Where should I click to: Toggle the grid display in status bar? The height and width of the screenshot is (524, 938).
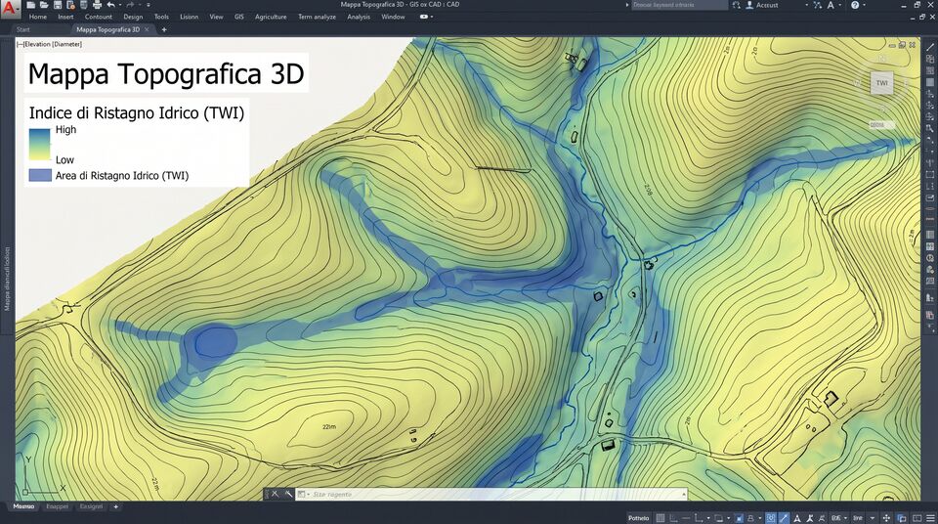click(661, 518)
